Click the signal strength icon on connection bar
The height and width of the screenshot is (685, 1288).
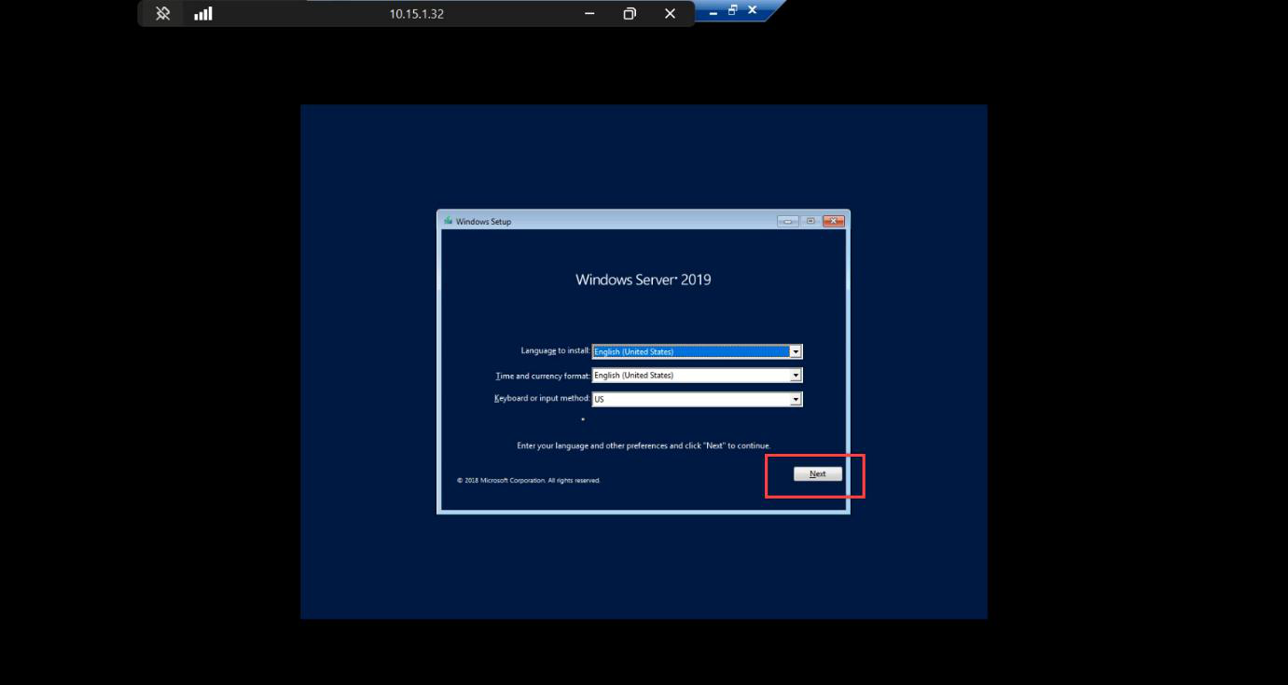point(203,14)
